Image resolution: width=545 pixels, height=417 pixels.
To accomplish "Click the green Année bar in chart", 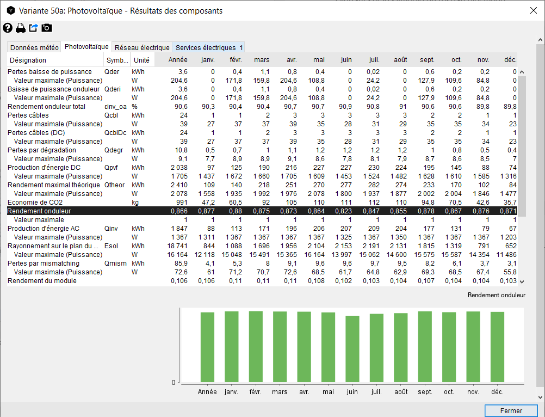I will [x=207, y=347].
